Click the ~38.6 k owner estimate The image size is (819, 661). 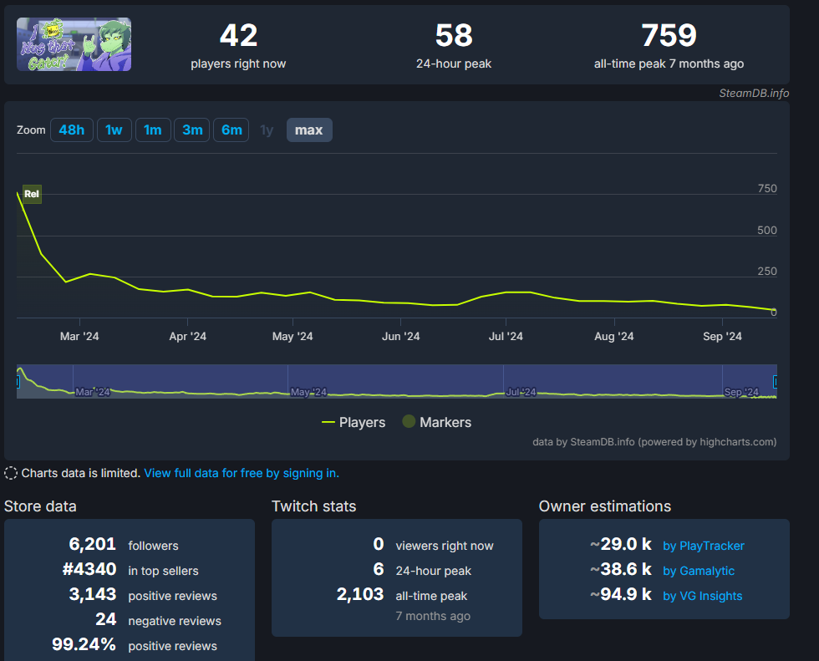621,569
